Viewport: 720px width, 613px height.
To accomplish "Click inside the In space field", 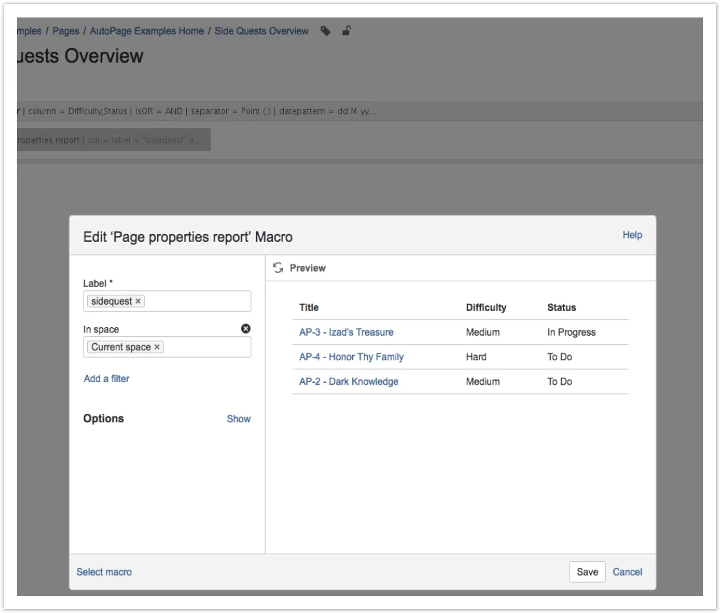I will coord(207,347).
